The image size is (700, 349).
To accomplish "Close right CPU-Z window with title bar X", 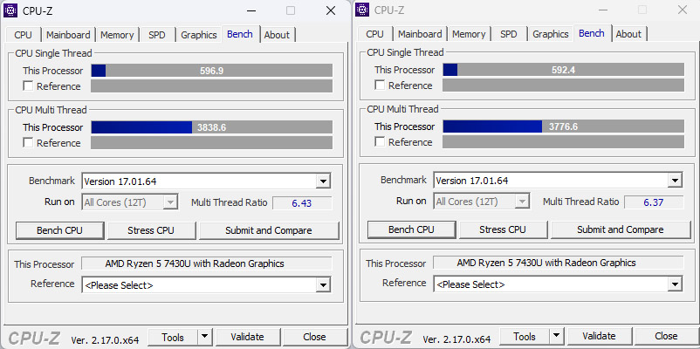I will tap(683, 10).
